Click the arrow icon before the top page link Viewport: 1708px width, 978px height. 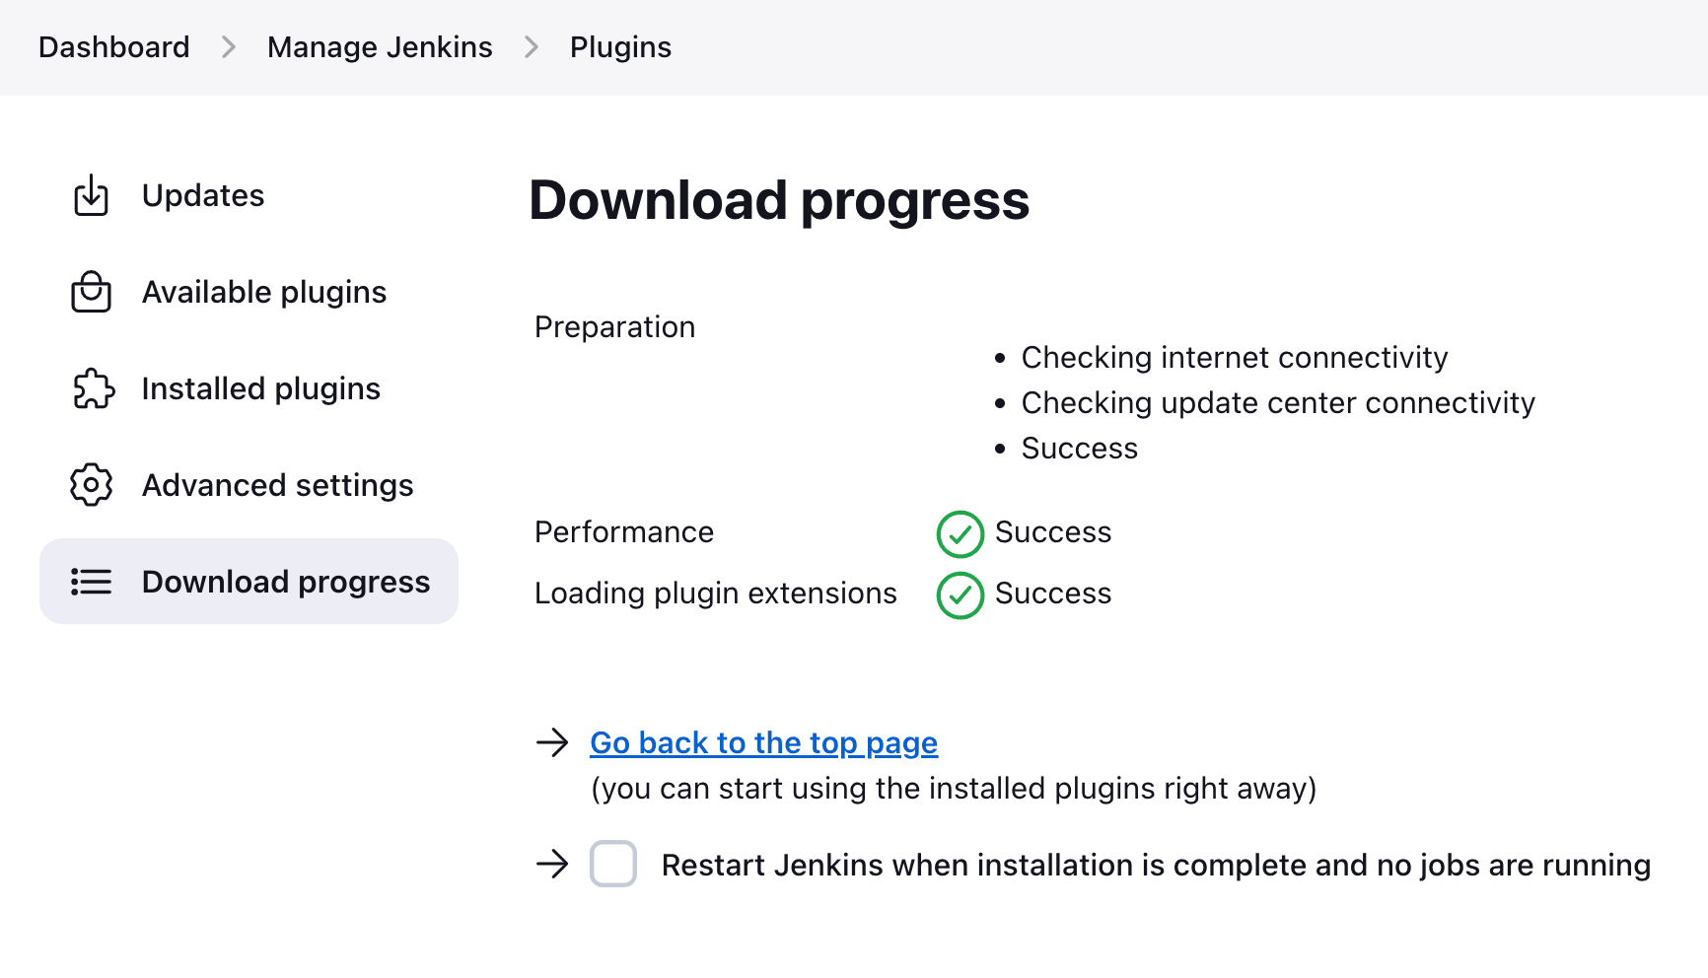(x=552, y=742)
